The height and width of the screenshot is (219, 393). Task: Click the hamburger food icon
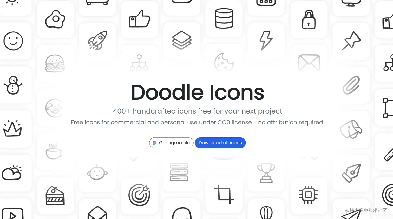coord(55,63)
